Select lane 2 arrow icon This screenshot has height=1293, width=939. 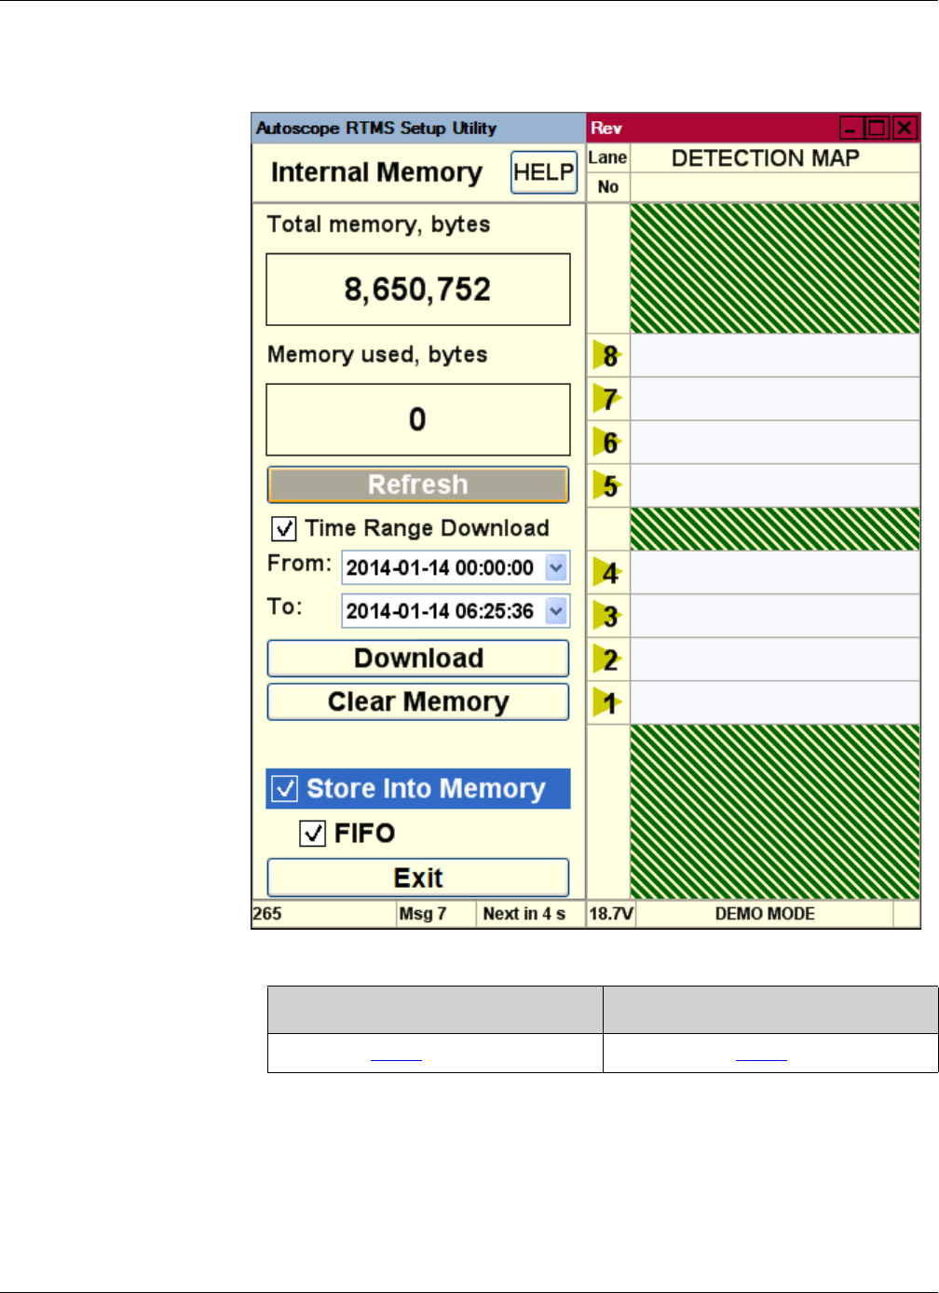click(607, 660)
